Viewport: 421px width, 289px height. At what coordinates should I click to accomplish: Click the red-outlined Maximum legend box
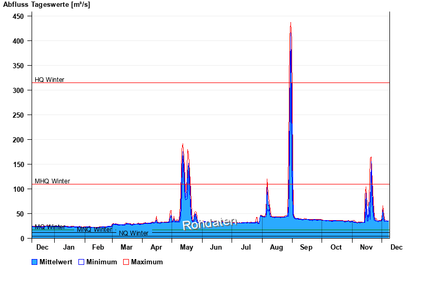(x=126, y=262)
